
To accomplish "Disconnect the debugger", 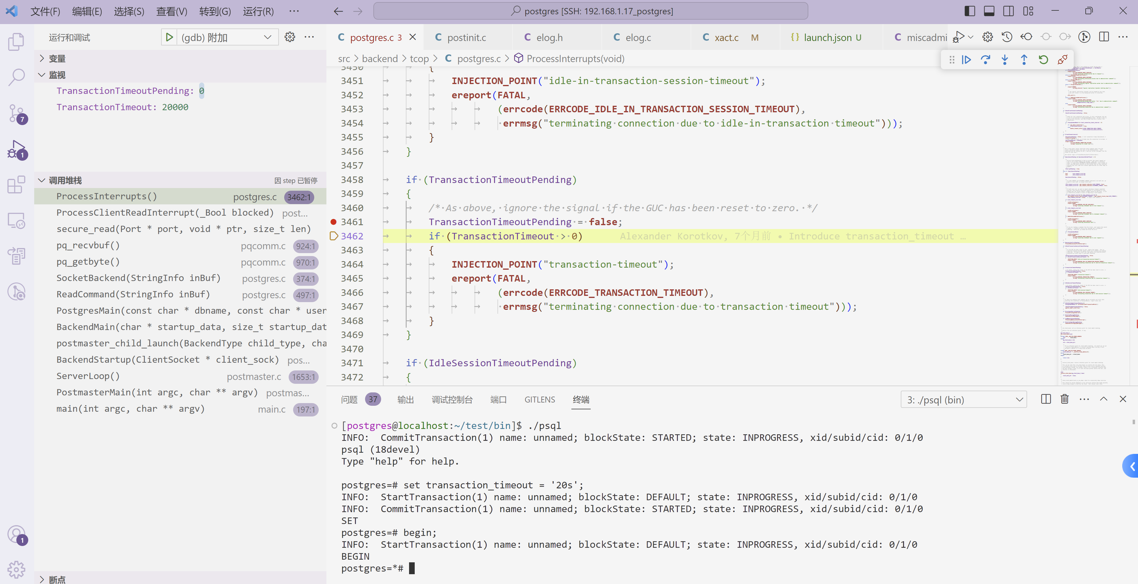I will tap(1062, 60).
